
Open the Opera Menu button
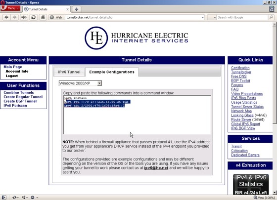(x=10, y=8)
